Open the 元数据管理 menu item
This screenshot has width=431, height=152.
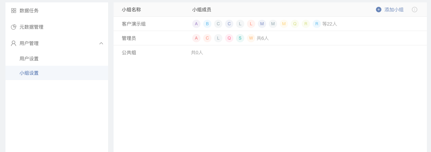click(57, 27)
